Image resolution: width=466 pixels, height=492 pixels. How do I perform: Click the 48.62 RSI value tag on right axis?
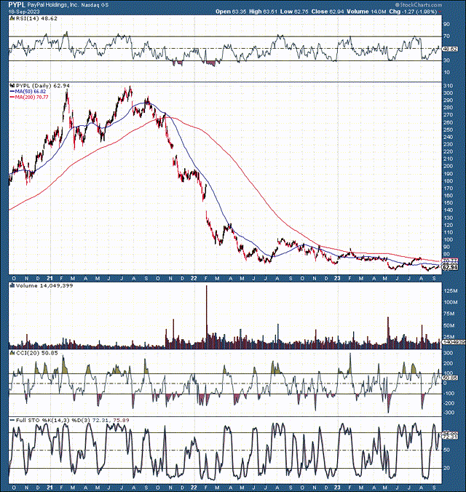(x=450, y=49)
